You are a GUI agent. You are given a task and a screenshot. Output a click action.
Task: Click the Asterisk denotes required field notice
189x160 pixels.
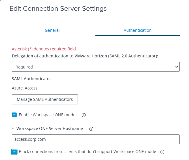(44, 49)
